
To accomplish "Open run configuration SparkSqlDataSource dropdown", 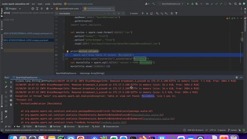I will pos(171,4).
